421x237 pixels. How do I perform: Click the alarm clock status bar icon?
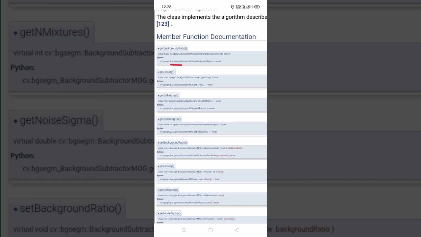pos(233,7)
